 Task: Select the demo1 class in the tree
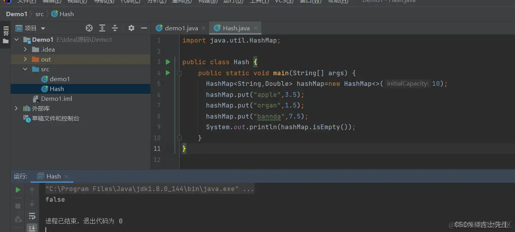click(60, 79)
